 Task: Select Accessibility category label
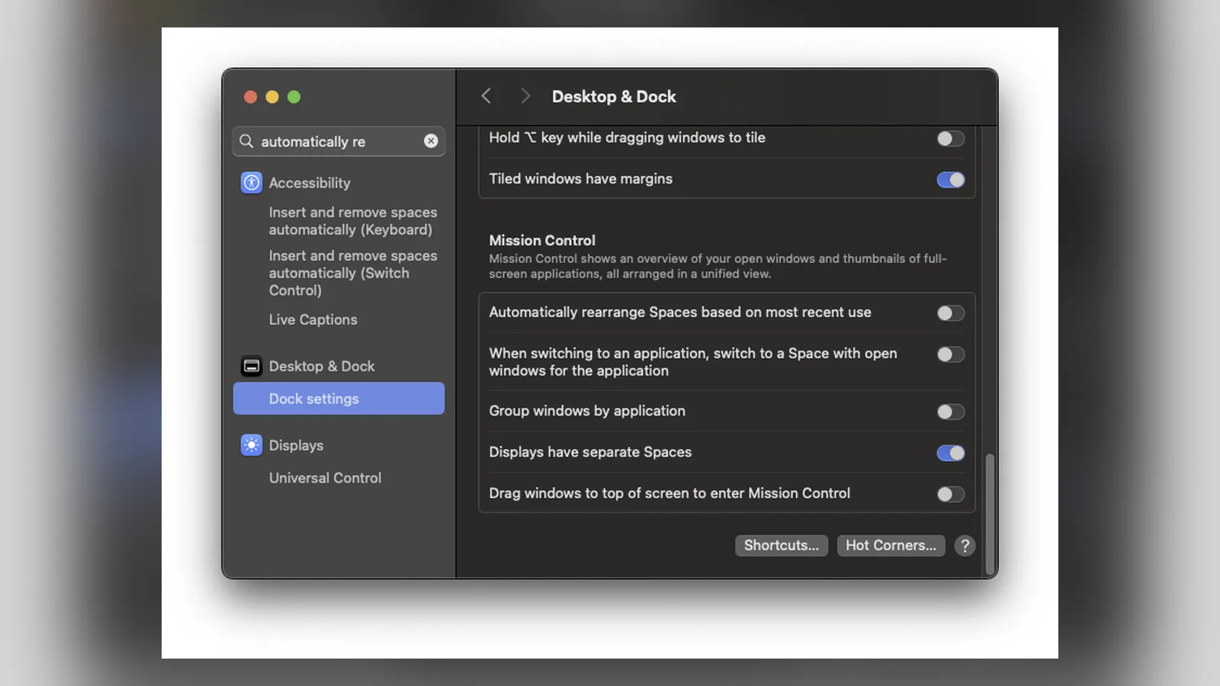point(310,183)
